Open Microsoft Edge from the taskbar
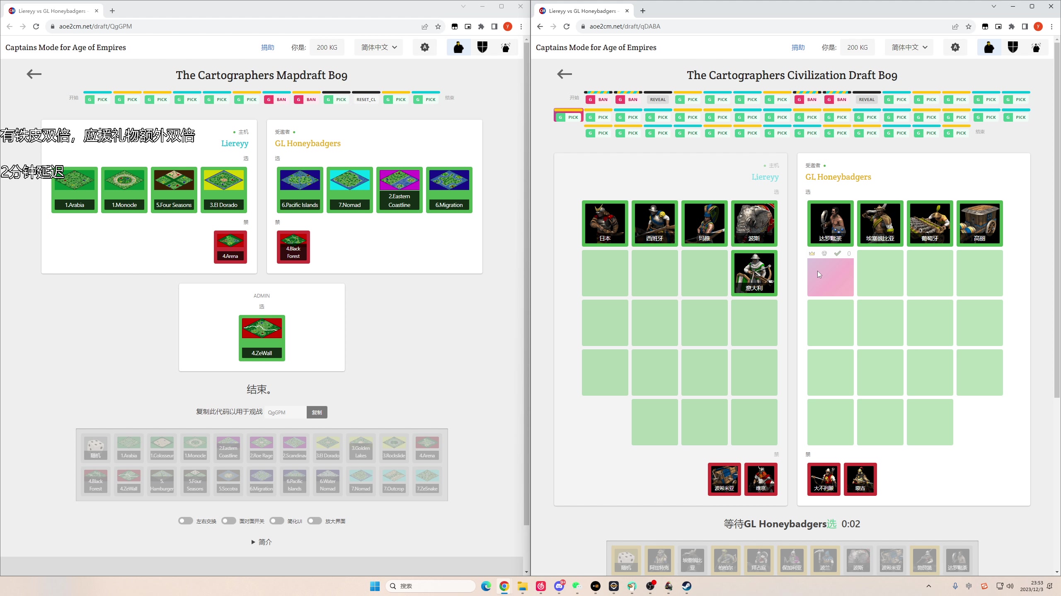Image resolution: width=1061 pixels, height=596 pixels. click(x=486, y=586)
